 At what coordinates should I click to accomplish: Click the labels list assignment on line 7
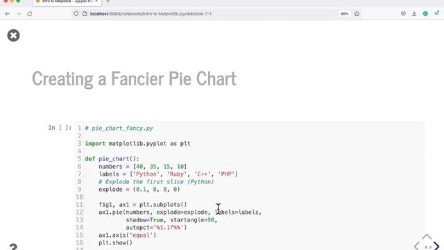168,174
